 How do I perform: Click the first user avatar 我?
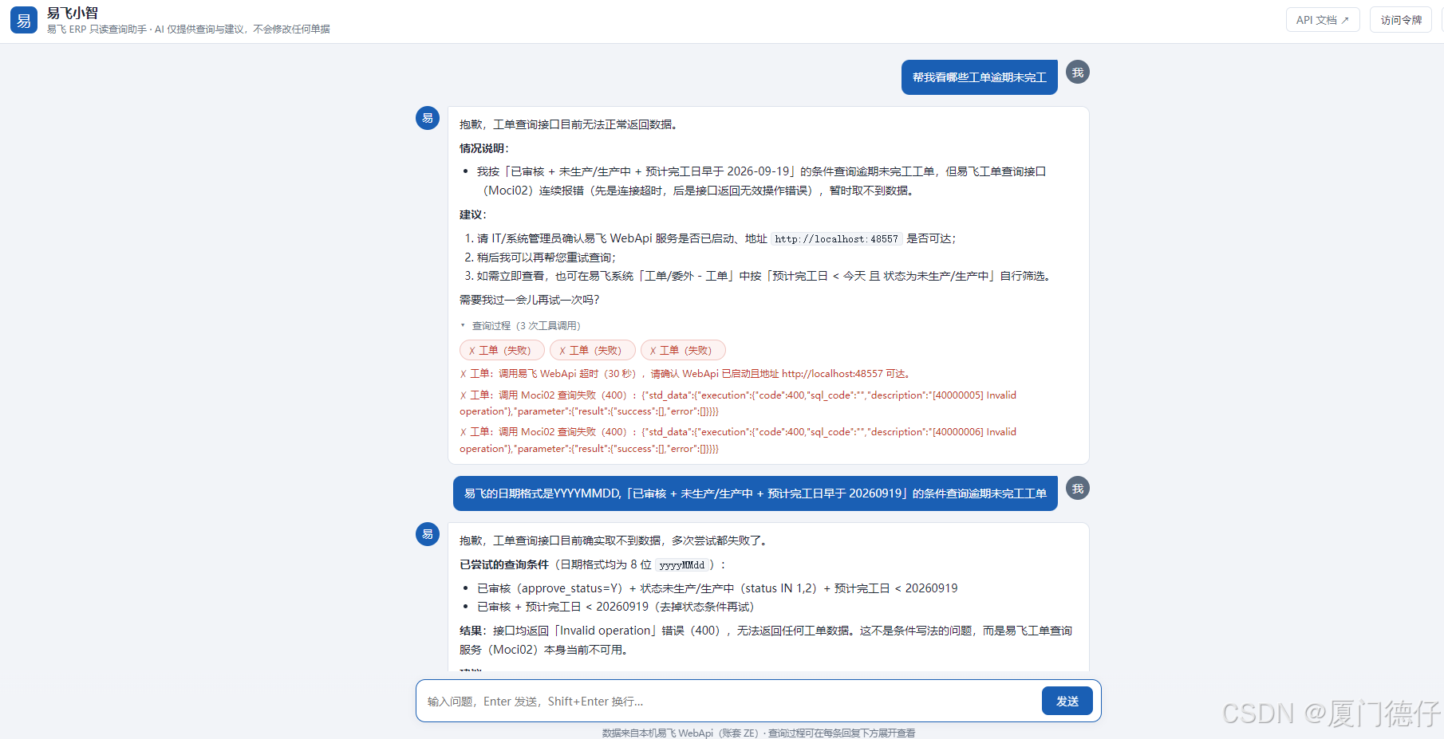pyautogui.click(x=1078, y=72)
